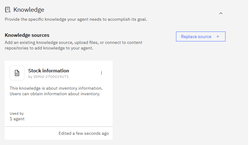
Task: Click "repositories to add knowledge to your agent" line
Action: (x=49, y=48)
